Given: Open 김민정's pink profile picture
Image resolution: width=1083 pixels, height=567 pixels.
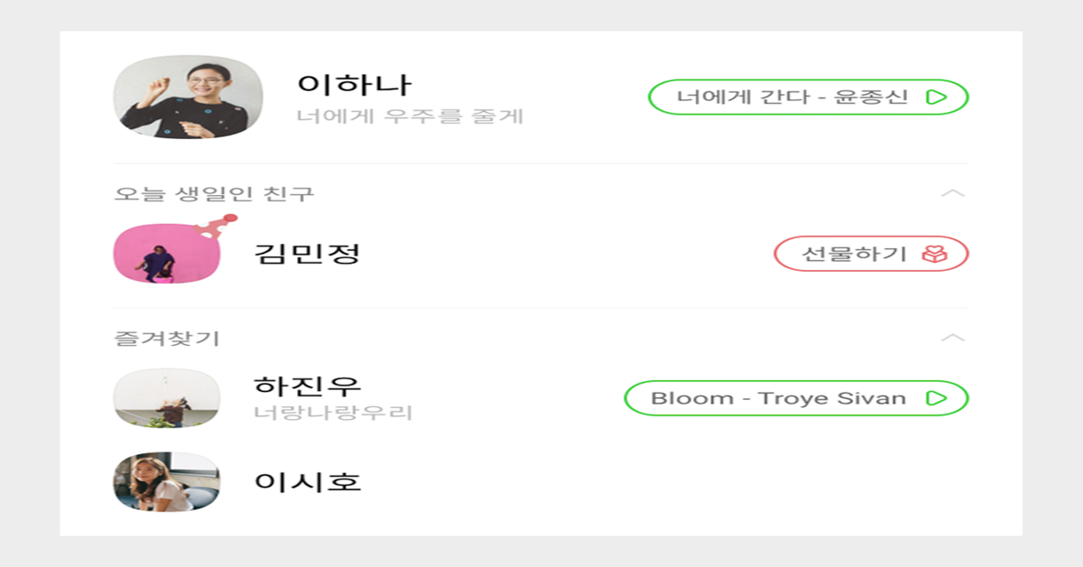Looking at the screenshot, I should (167, 254).
